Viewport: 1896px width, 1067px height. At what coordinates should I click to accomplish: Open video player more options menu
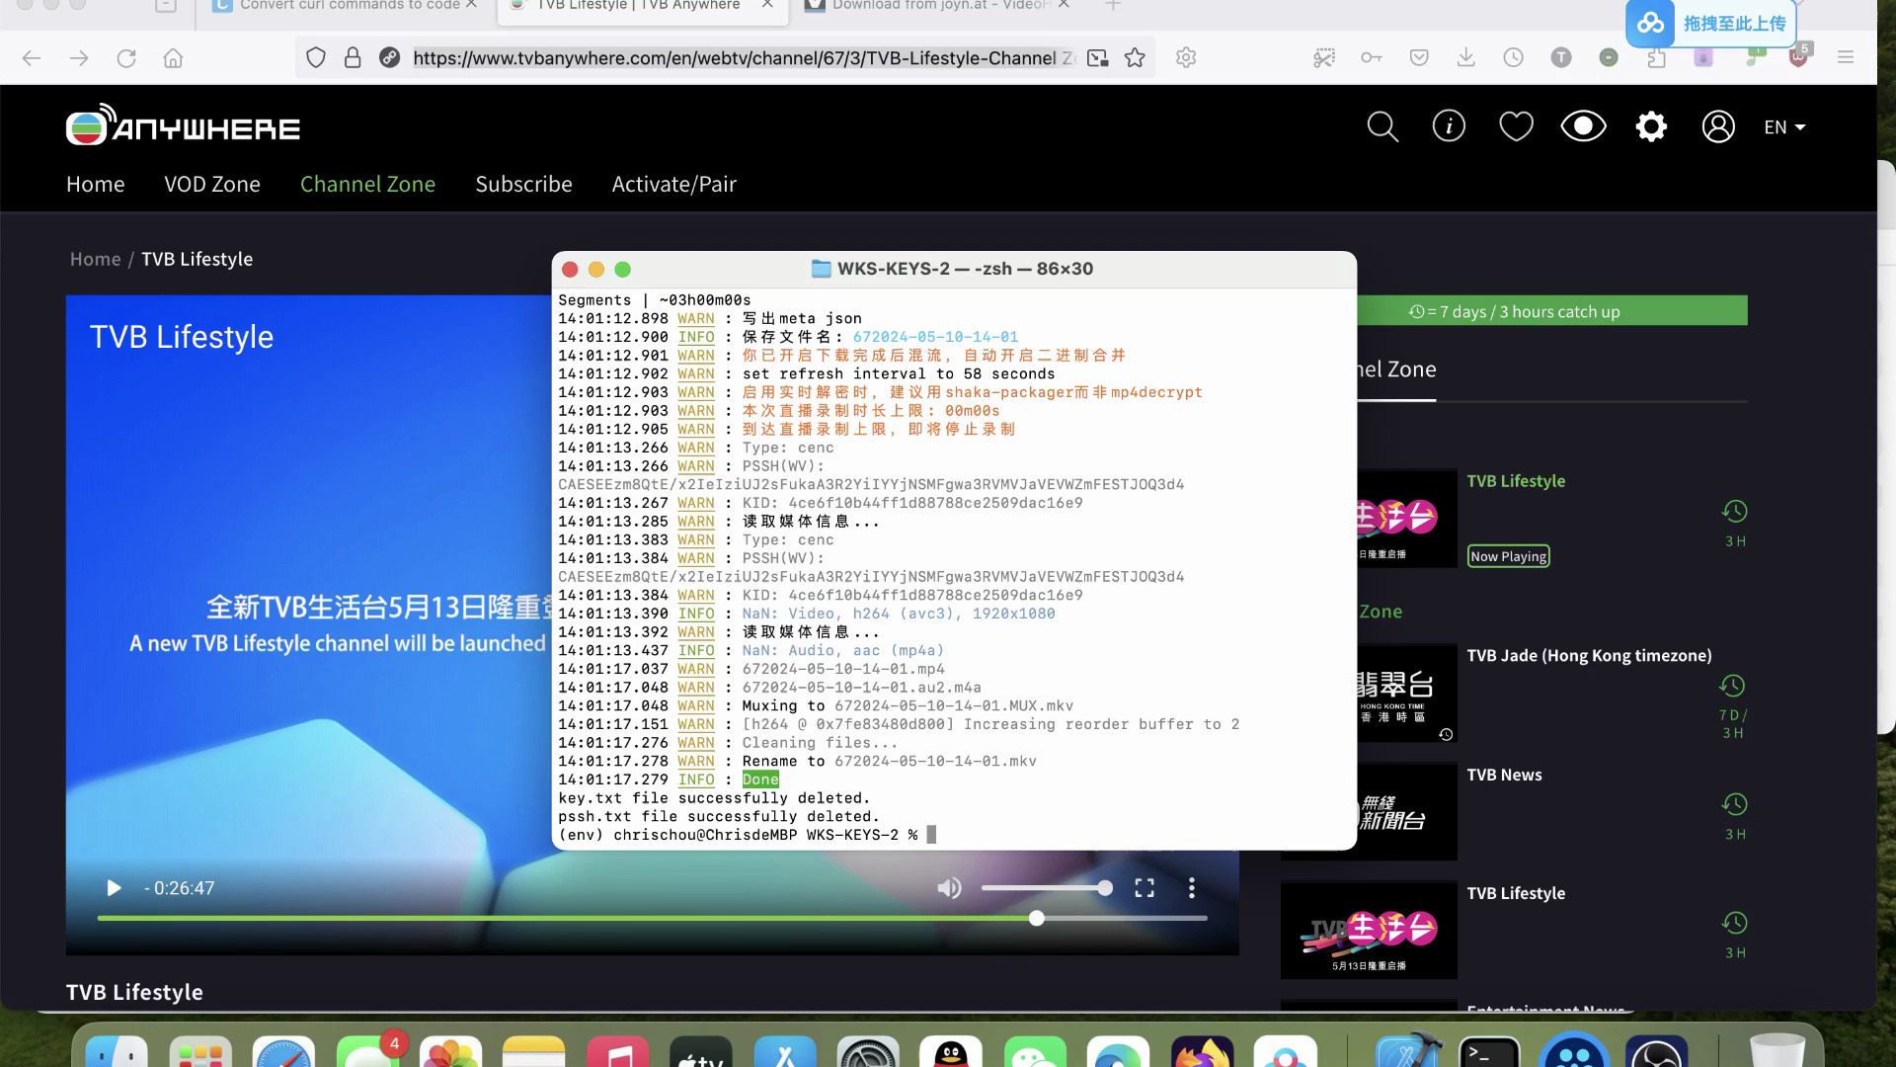(1192, 888)
